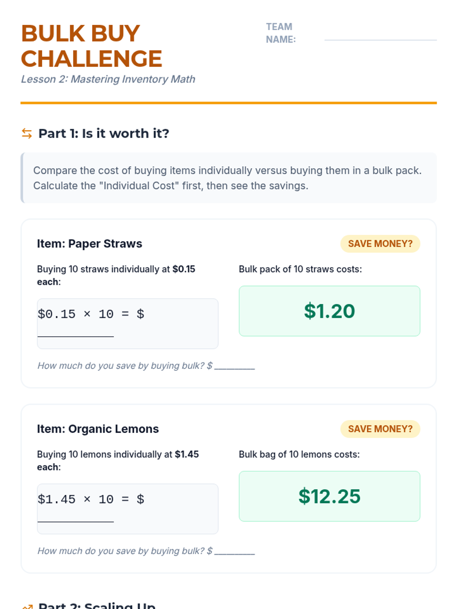The image size is (457, 609).
Task: Select the $1.20 bulk price box
Action: 329,311
